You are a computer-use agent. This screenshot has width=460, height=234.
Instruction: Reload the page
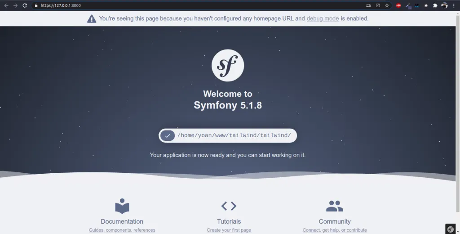[25, 5]
